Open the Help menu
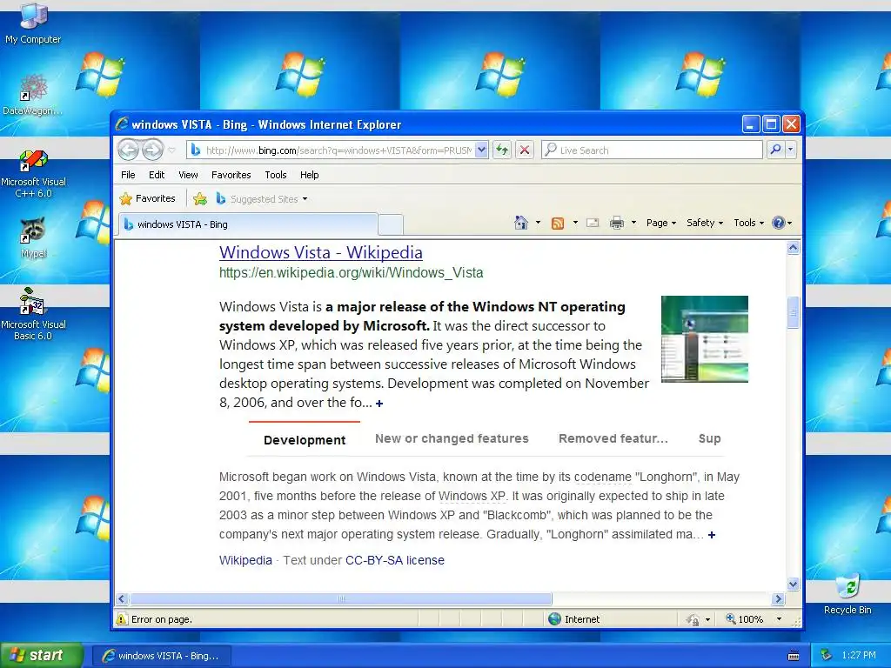Screen dimensions: 891x668 (309, 175)
